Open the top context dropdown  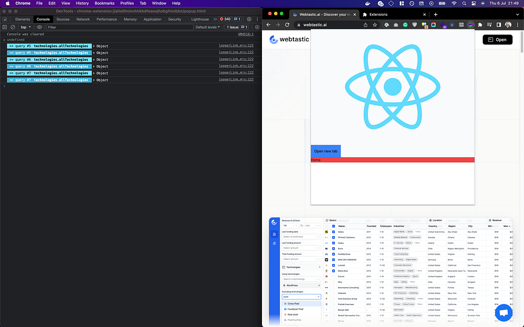[26, 27]
